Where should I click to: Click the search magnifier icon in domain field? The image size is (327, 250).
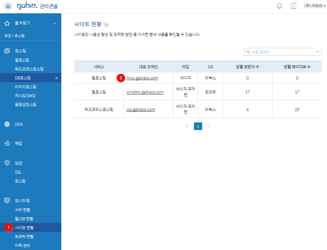click(248, 52)
